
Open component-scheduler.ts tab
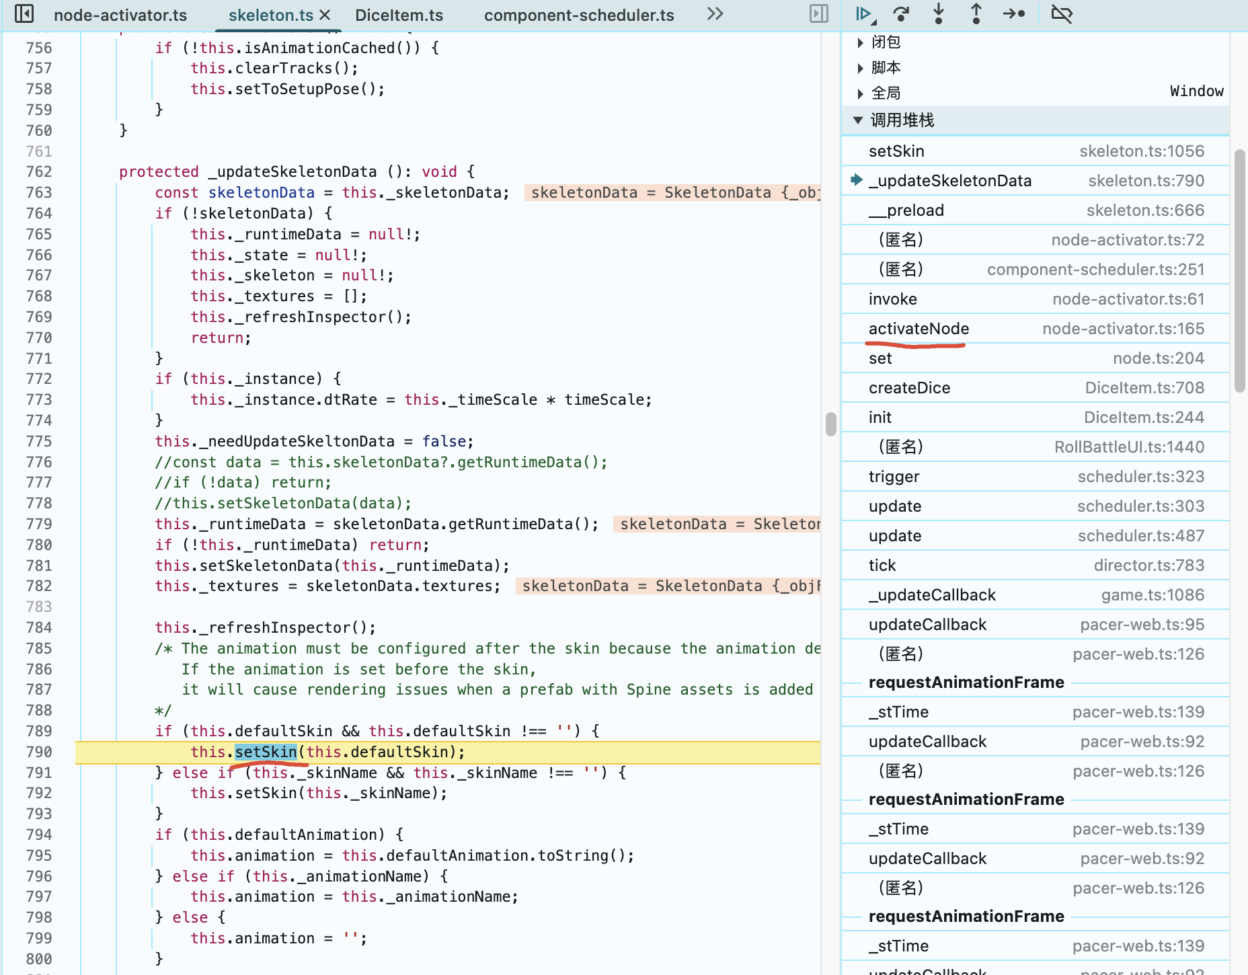(579, 15)
